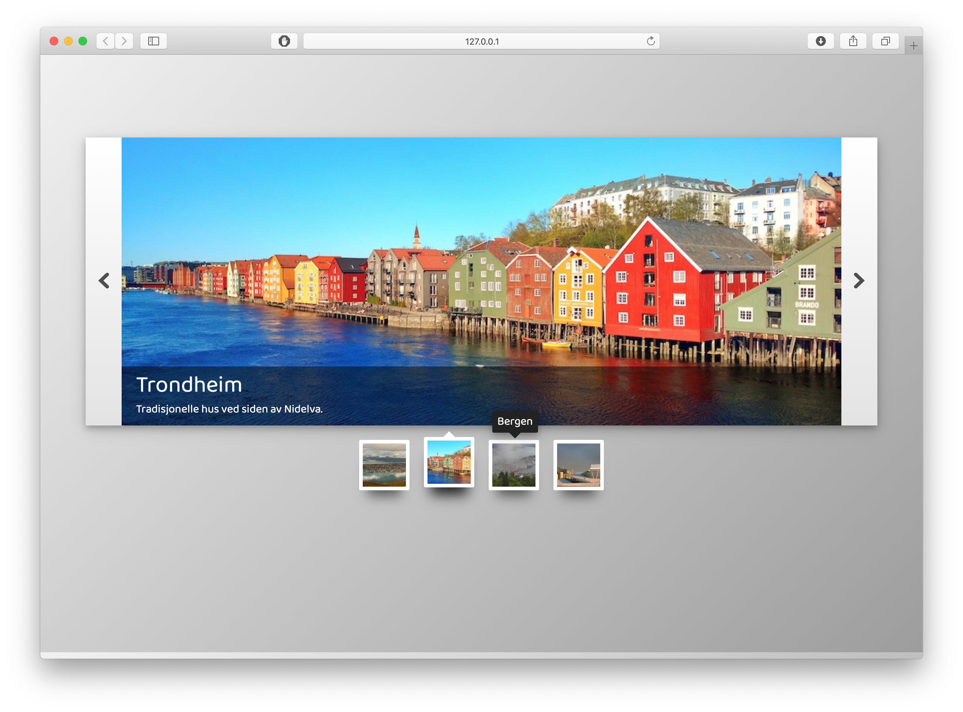Toggle the Safari sidebar button
This screenshot has height=712, width=963.
pyautogui.click(x=153, y=41)
